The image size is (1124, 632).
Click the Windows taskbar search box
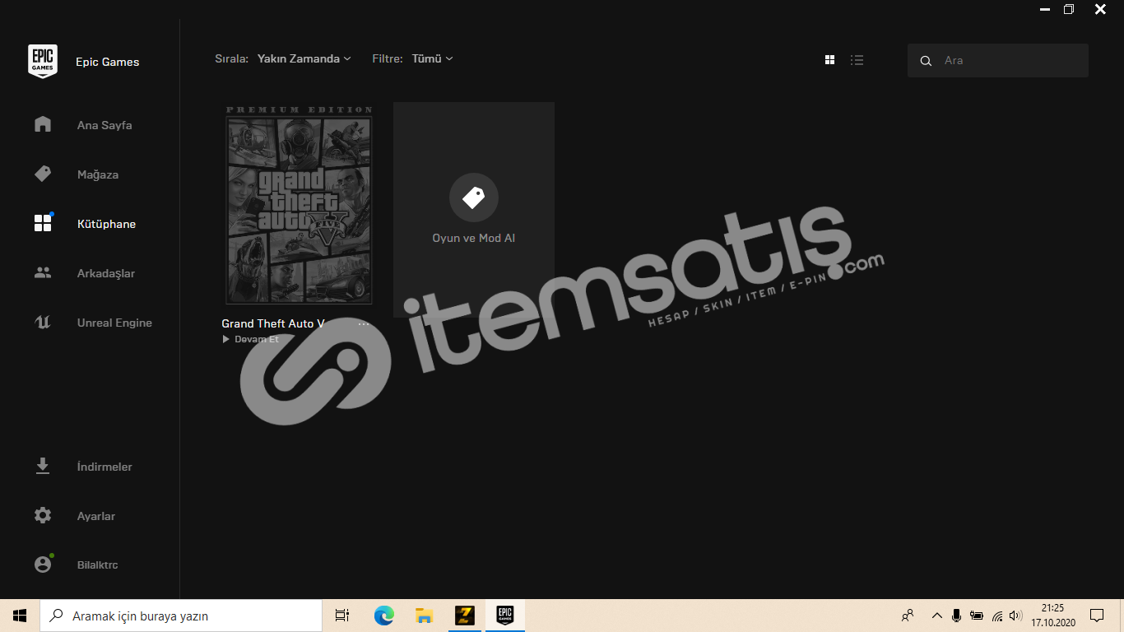tap(181, 616)
